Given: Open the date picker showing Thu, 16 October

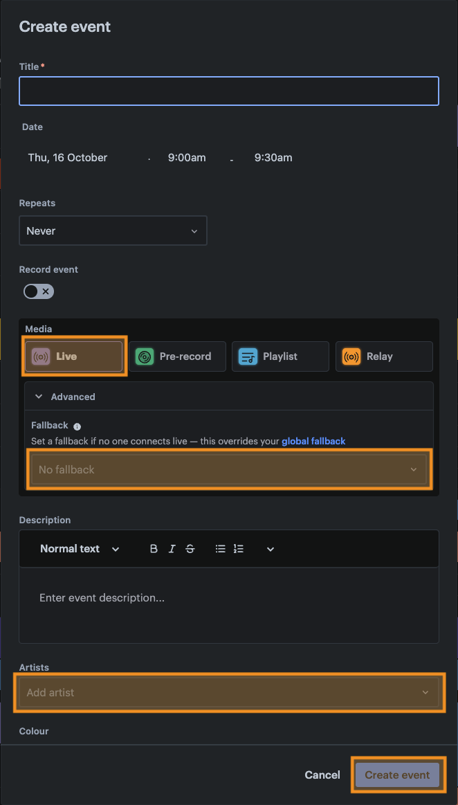Looking at the screenshot, I should (x=68, y=158).
